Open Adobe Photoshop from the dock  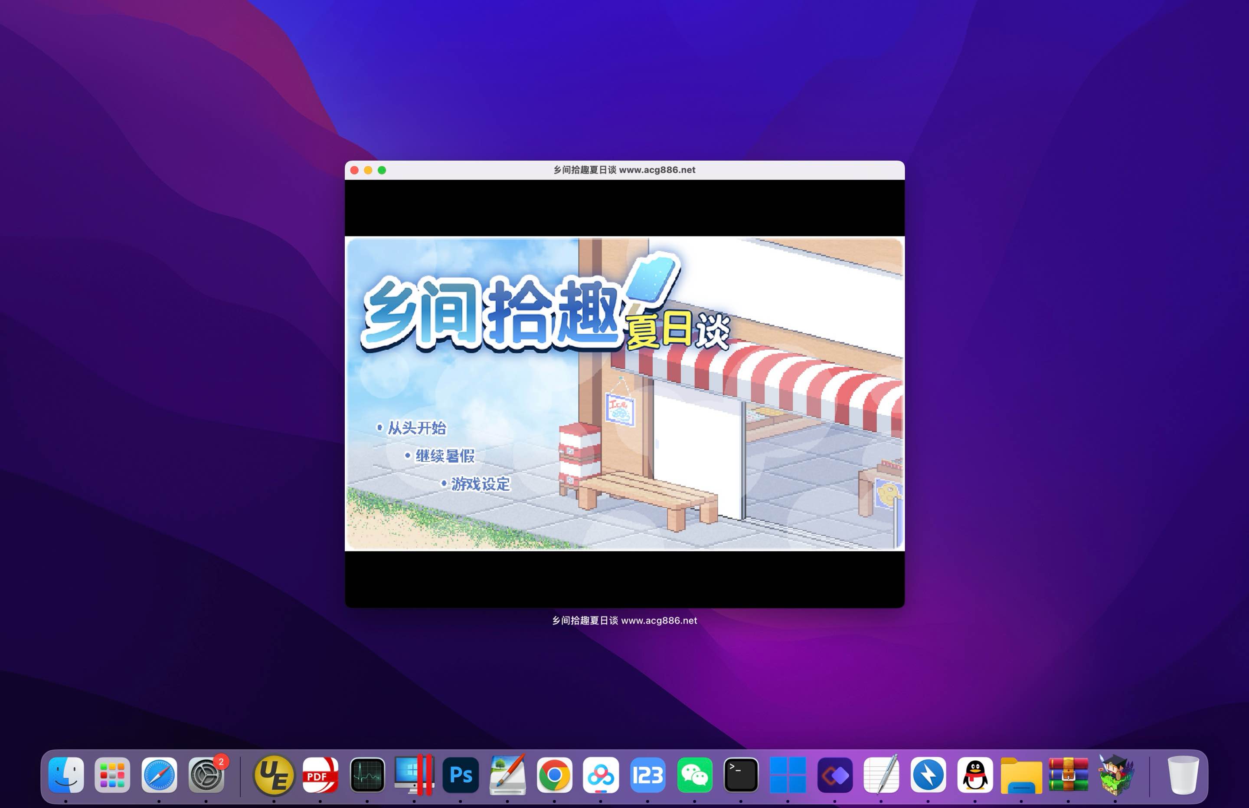[461, 775]
